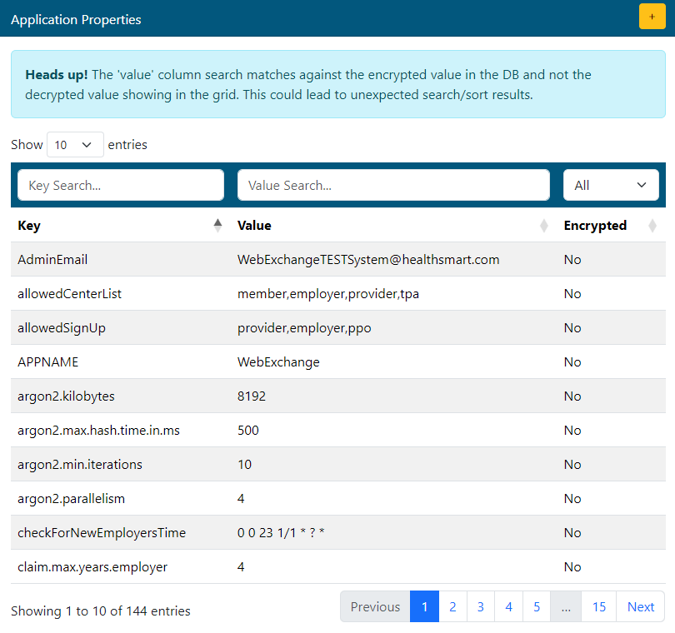The width and height of the screenshot is (675, 633).
Task: Focus the Key Search input field
Action: pos(121,185)
